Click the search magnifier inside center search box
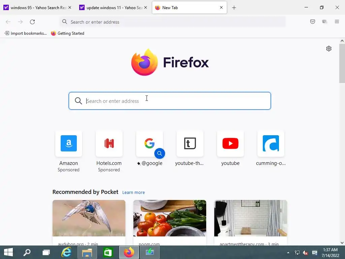Screen dimensions: 345x259 click(78, 101)
